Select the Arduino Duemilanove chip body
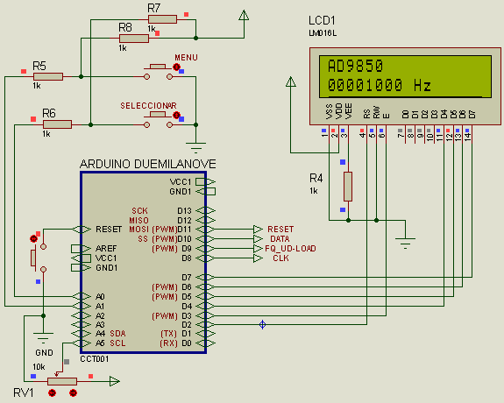The image size is (504, 403). [x=144, y=263]
